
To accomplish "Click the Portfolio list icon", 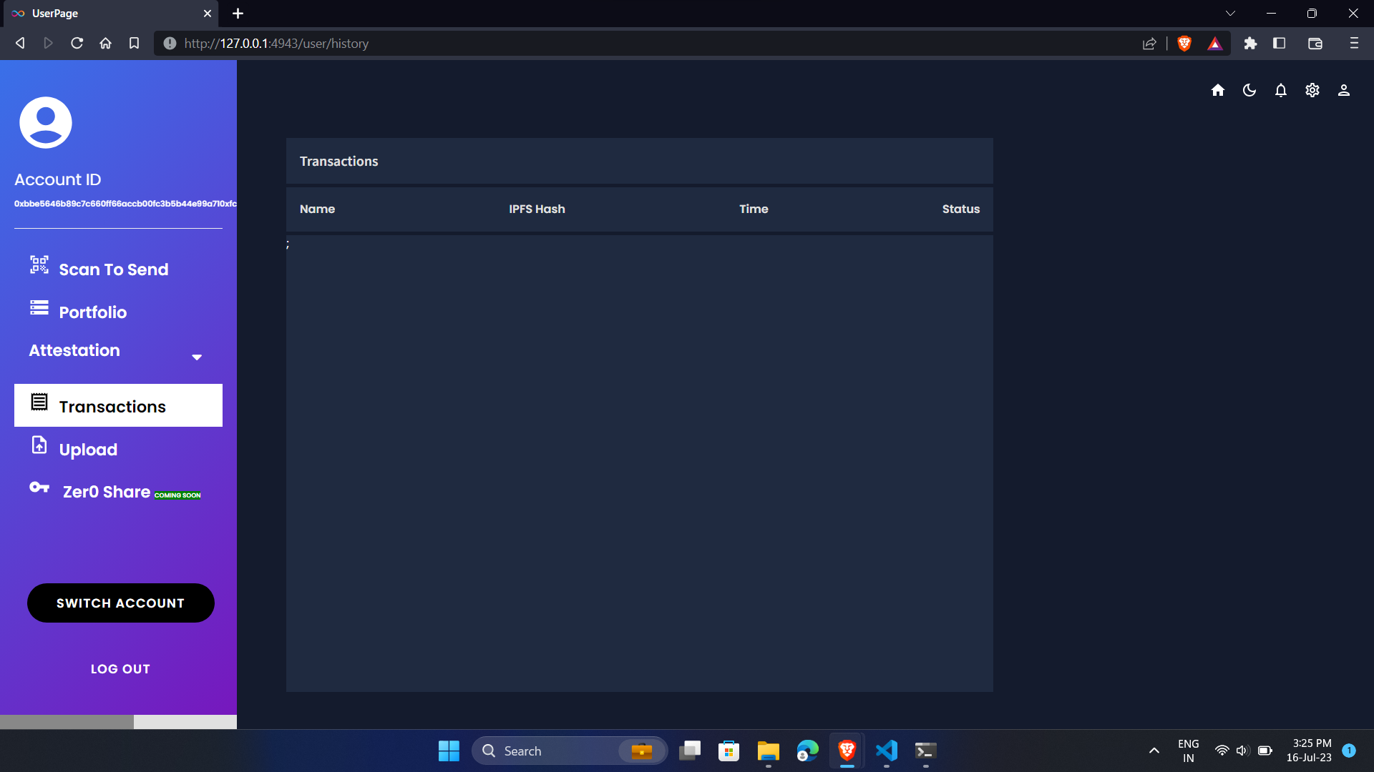I will click(x=39, y=308).
